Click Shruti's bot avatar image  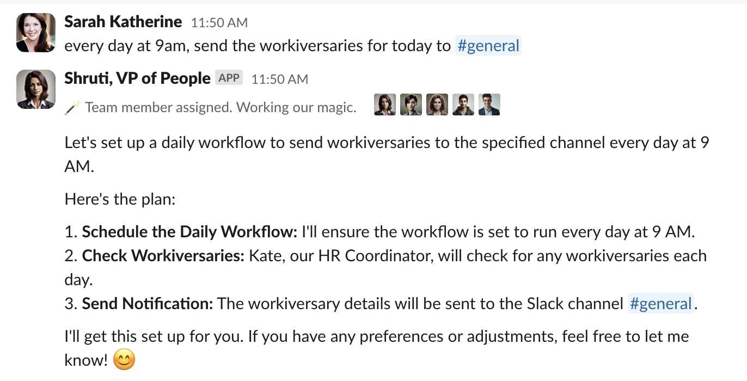tap(35, 89)
